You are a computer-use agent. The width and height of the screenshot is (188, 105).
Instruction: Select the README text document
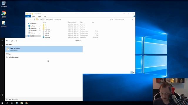[x=47, y=35]
